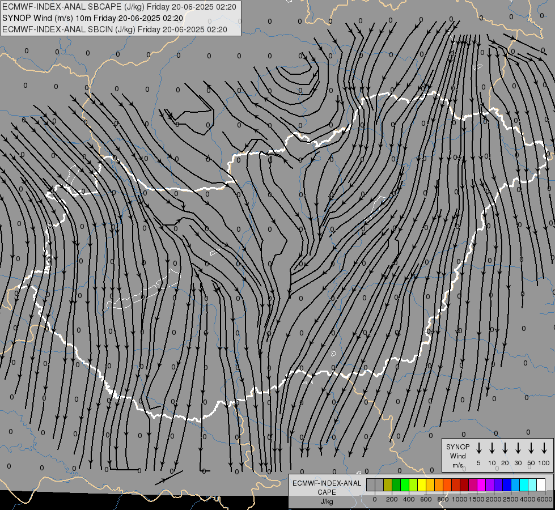Viewport: 555px width, 510px height.
Task: Click the wind legend arrow for 30 m/s
Action: click(518, 448)
